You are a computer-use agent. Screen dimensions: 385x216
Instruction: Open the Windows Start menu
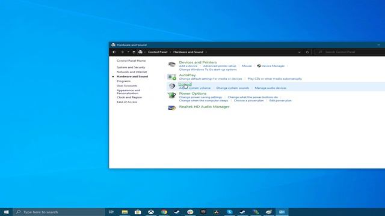tap(7, 212)
